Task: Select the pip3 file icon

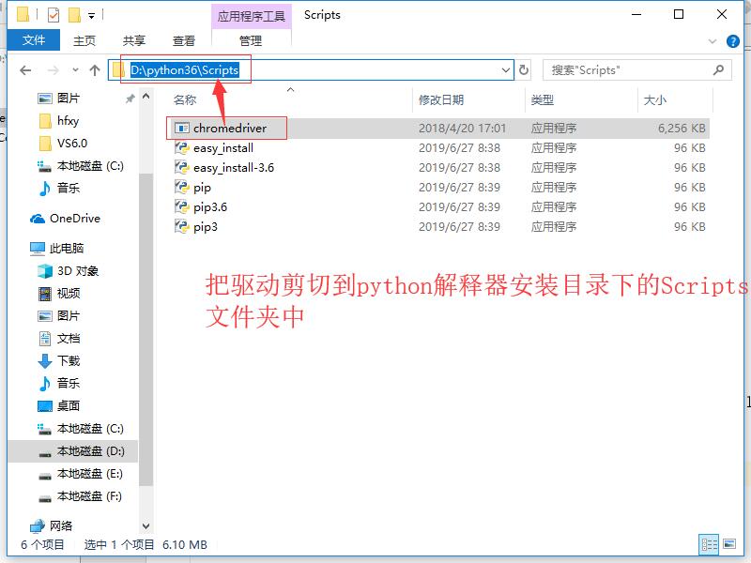Action: coord(182,226)
